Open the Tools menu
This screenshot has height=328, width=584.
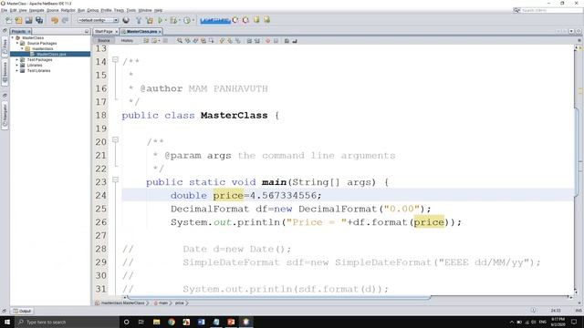pyautogui.click(x=131, y=10)
